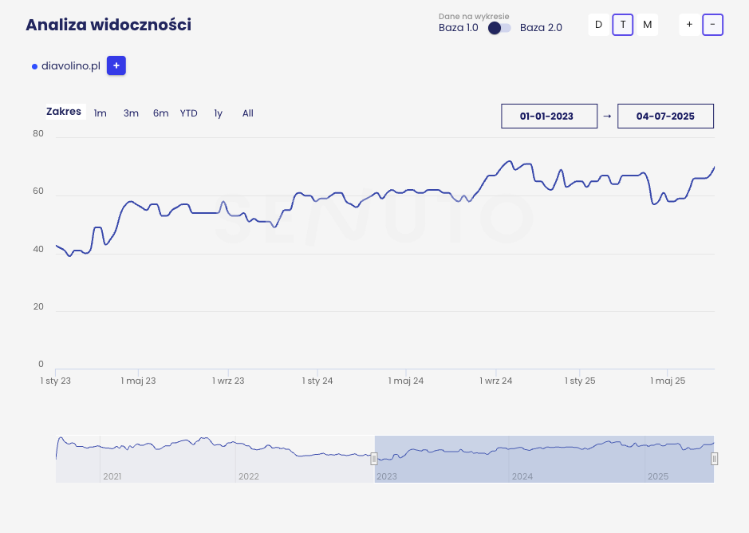Viewport: 749px width, 533px height.
Task: Click the diavolino.pl domain legend label
Action: [x=70, y=66]
